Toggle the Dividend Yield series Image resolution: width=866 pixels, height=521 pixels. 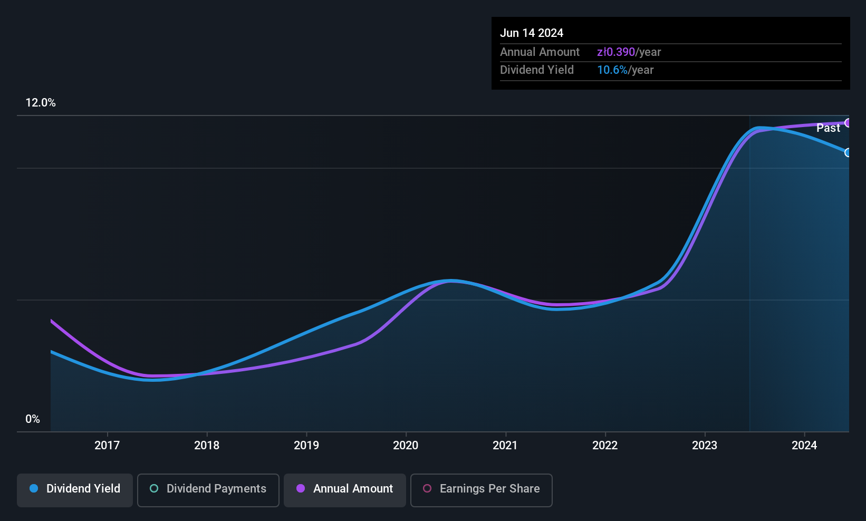pyautogui.click(x=75, y=490)
